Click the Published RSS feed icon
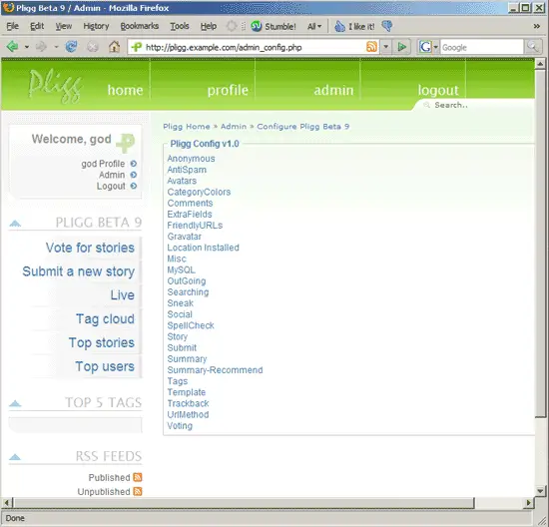The width and height of the screenshot is (549, 527). (x=138, y=477)
